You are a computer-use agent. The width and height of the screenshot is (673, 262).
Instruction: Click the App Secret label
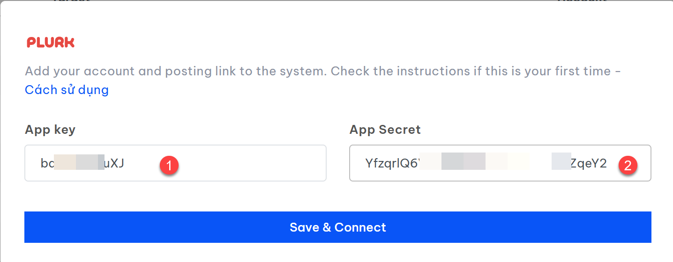pos(385,130)
